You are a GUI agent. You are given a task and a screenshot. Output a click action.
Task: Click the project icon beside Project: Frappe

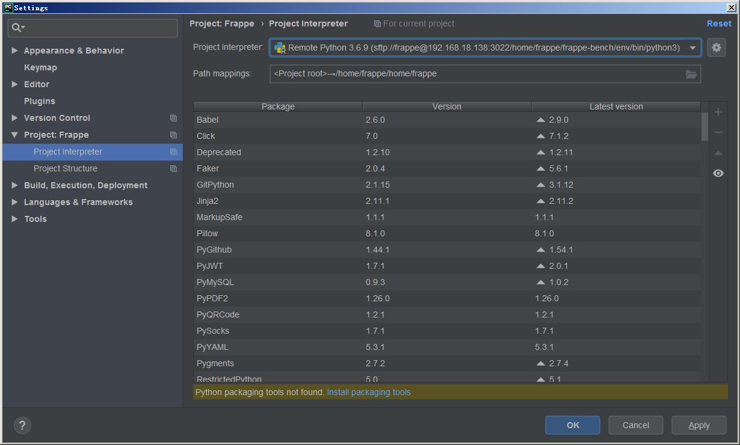173,135
